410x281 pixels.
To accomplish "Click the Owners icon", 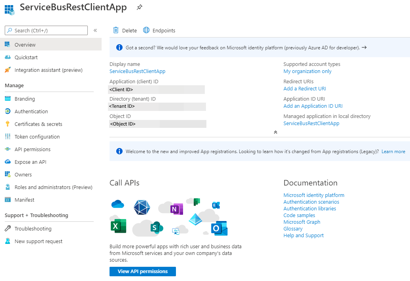I will click(8, 174).
